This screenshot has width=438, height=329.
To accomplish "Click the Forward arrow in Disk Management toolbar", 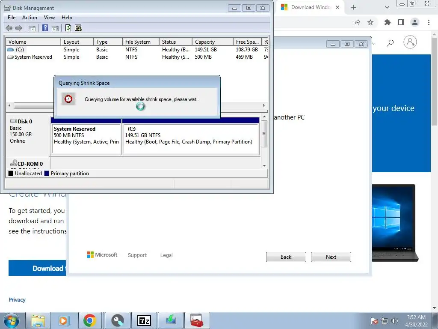I will pos(19,28).
